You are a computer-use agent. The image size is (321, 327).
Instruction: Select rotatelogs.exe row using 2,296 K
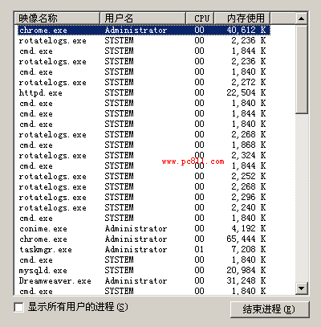pyautogui.click(x=142, y=197)
